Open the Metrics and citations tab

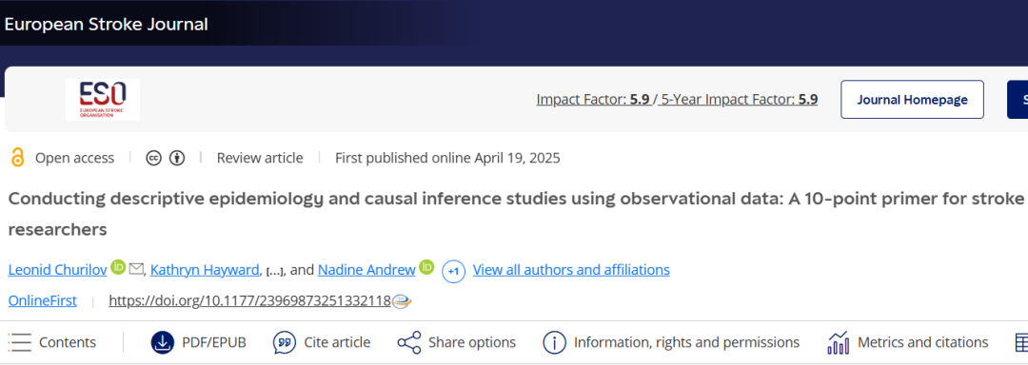coord(908,342)
